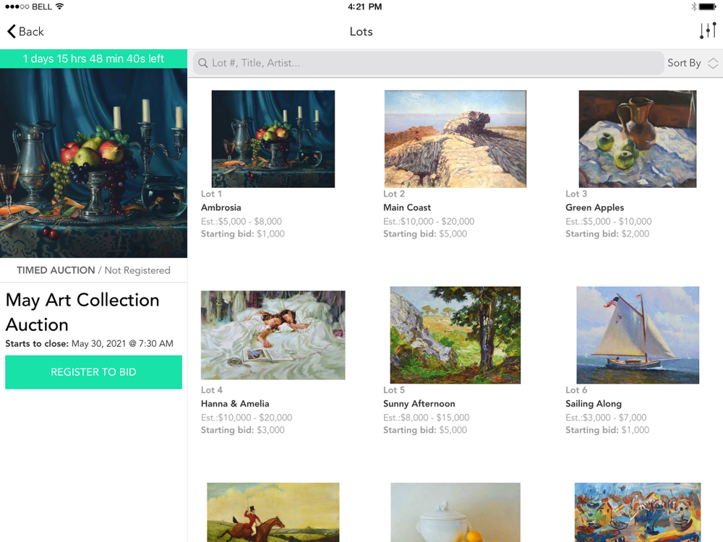The image size is (723, 542).
Task: Tap the Bluetooth status icon
Action: (x=693, y=7)
